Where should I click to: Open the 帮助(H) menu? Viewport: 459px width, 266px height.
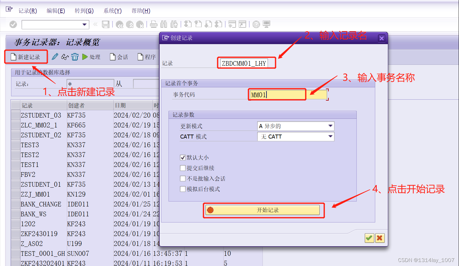(x=141, y=11)
